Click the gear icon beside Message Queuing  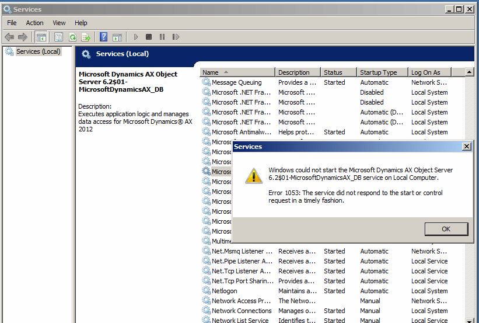[206, 82]
